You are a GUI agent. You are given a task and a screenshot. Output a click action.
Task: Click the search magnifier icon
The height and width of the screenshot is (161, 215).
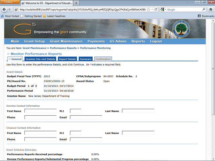tap(204, 9)
